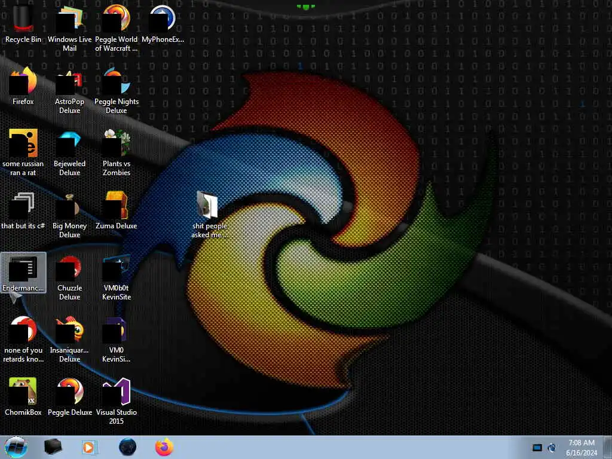
Task: Launch Windows Live Mail from the desktop
Action: pyautogui.click(x=69, y=29)
